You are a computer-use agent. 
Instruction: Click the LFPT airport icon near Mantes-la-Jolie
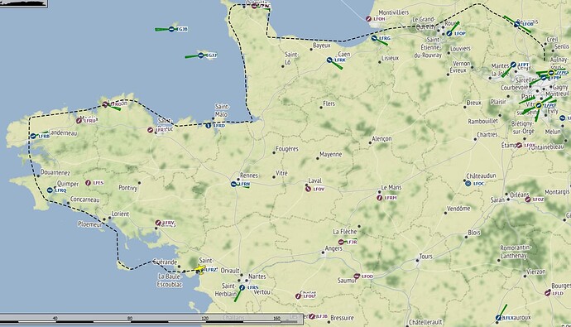[x=513, y=65]
